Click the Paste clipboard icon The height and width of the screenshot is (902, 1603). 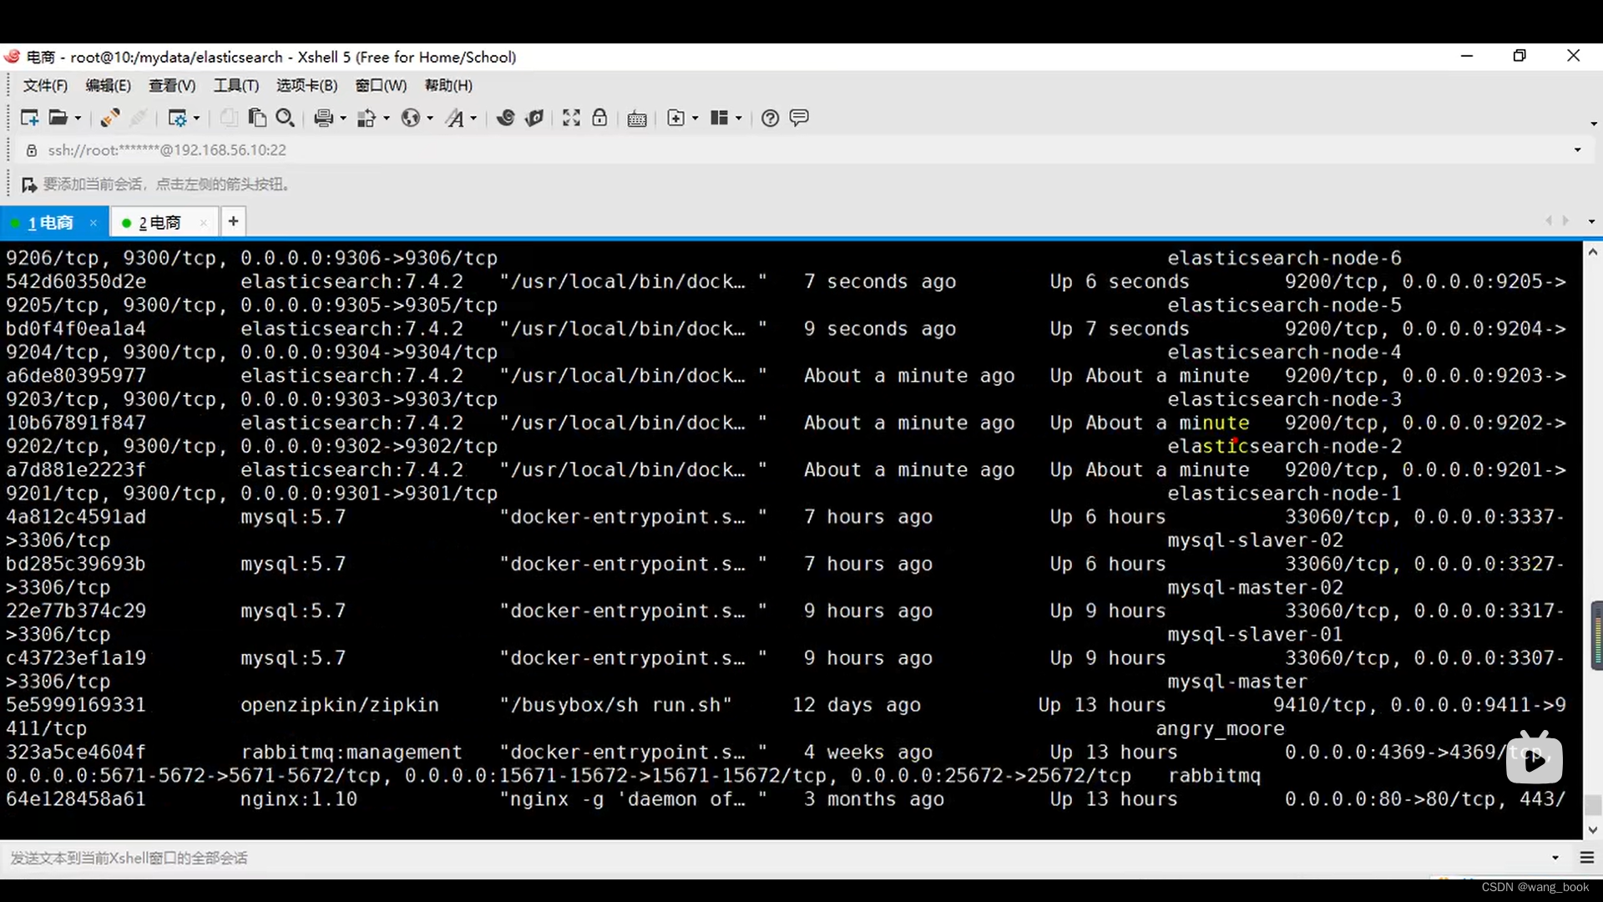pyautogui.click(x=257, y=118)
